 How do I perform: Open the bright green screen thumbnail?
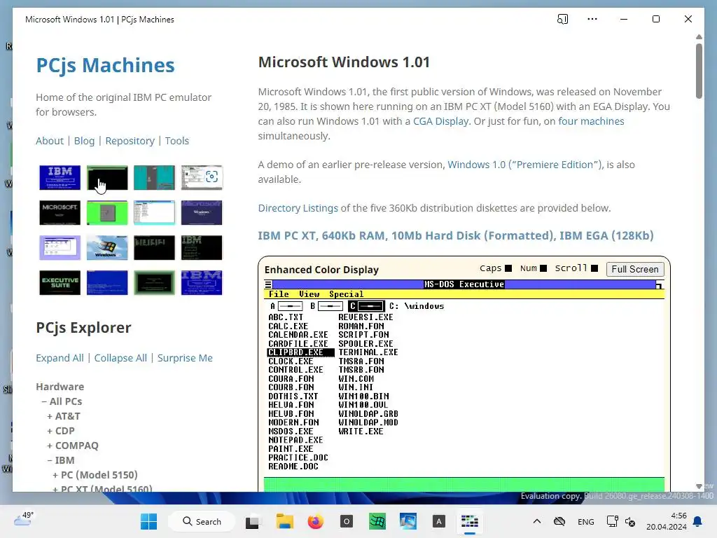tap(107, 212)
